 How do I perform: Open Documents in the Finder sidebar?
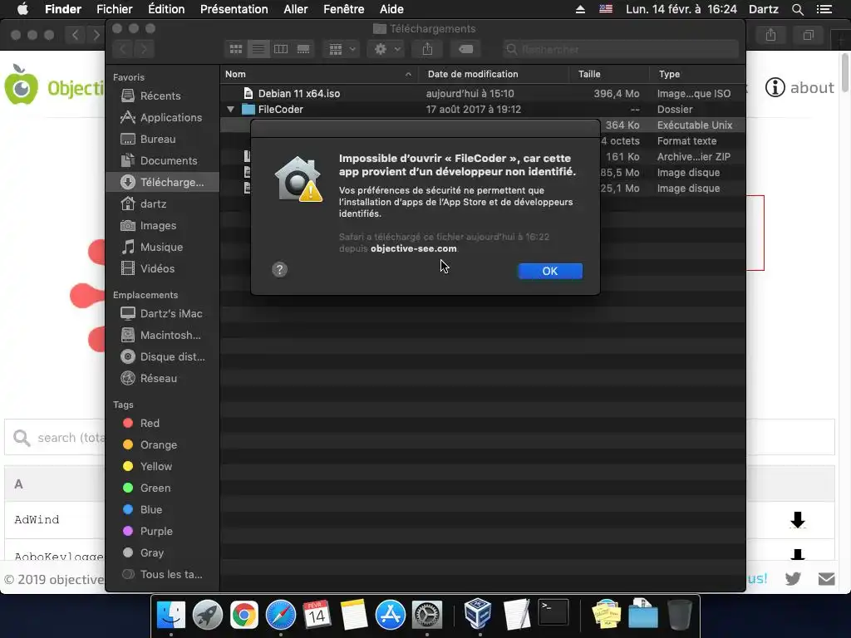tap(162, 161)
